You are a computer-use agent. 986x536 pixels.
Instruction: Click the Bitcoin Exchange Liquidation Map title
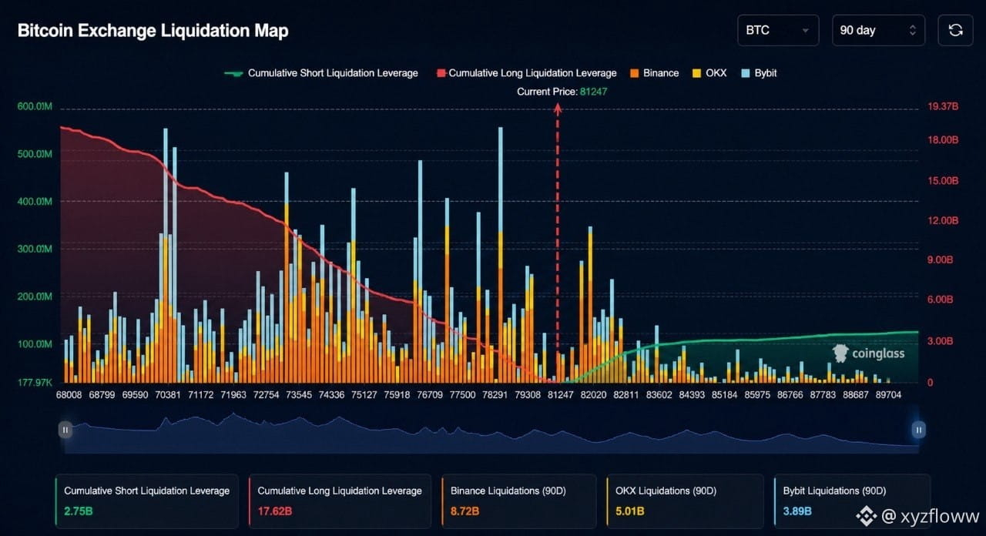click(153, 31)
